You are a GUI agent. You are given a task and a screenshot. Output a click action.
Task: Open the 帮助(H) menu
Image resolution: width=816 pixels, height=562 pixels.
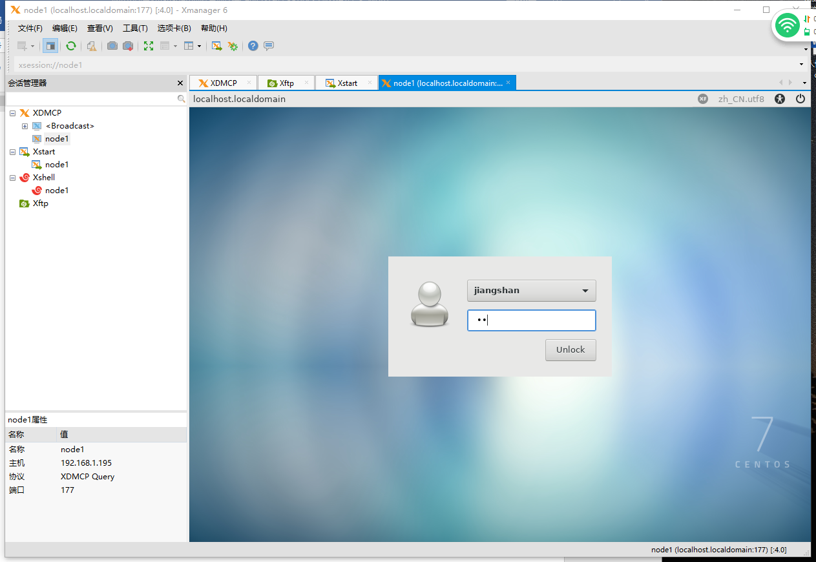click(x=214, y=28)
